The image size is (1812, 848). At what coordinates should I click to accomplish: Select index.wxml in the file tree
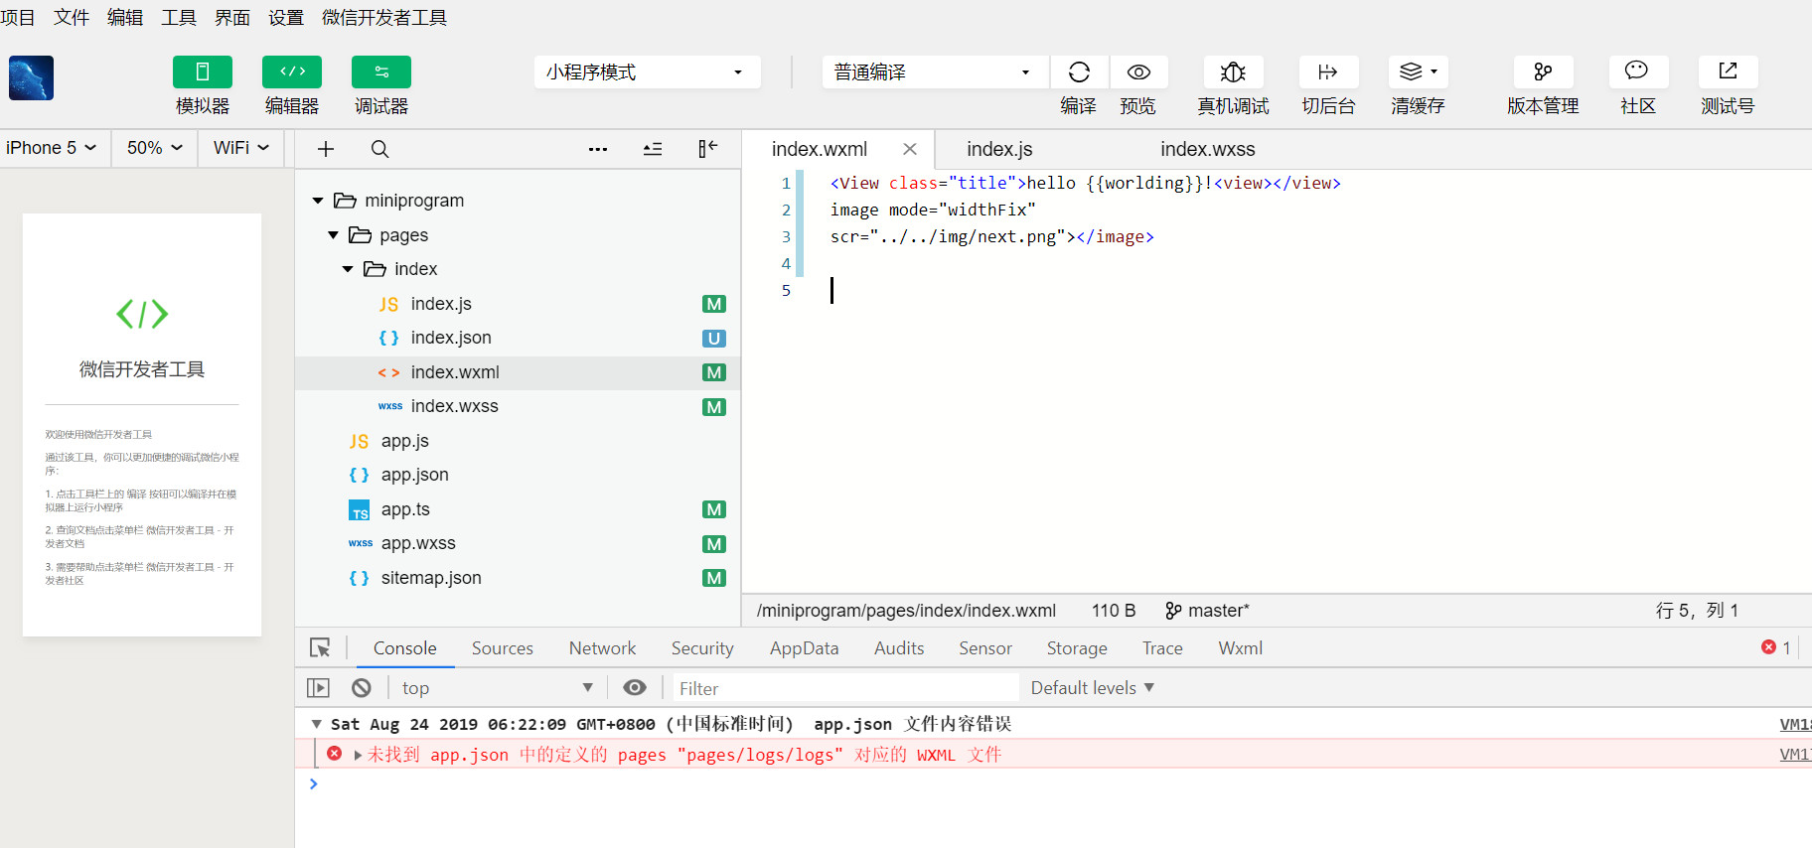518,372
